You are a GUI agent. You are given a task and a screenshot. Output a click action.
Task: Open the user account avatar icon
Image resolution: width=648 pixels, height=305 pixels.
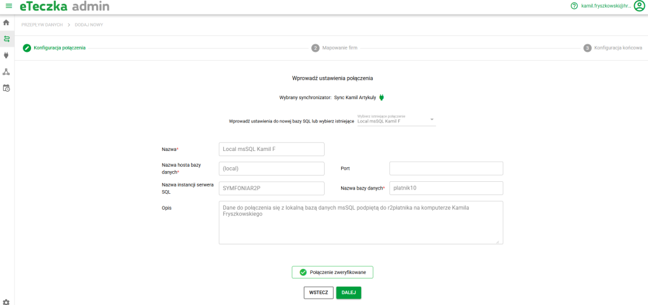click(x=639, y=6)
